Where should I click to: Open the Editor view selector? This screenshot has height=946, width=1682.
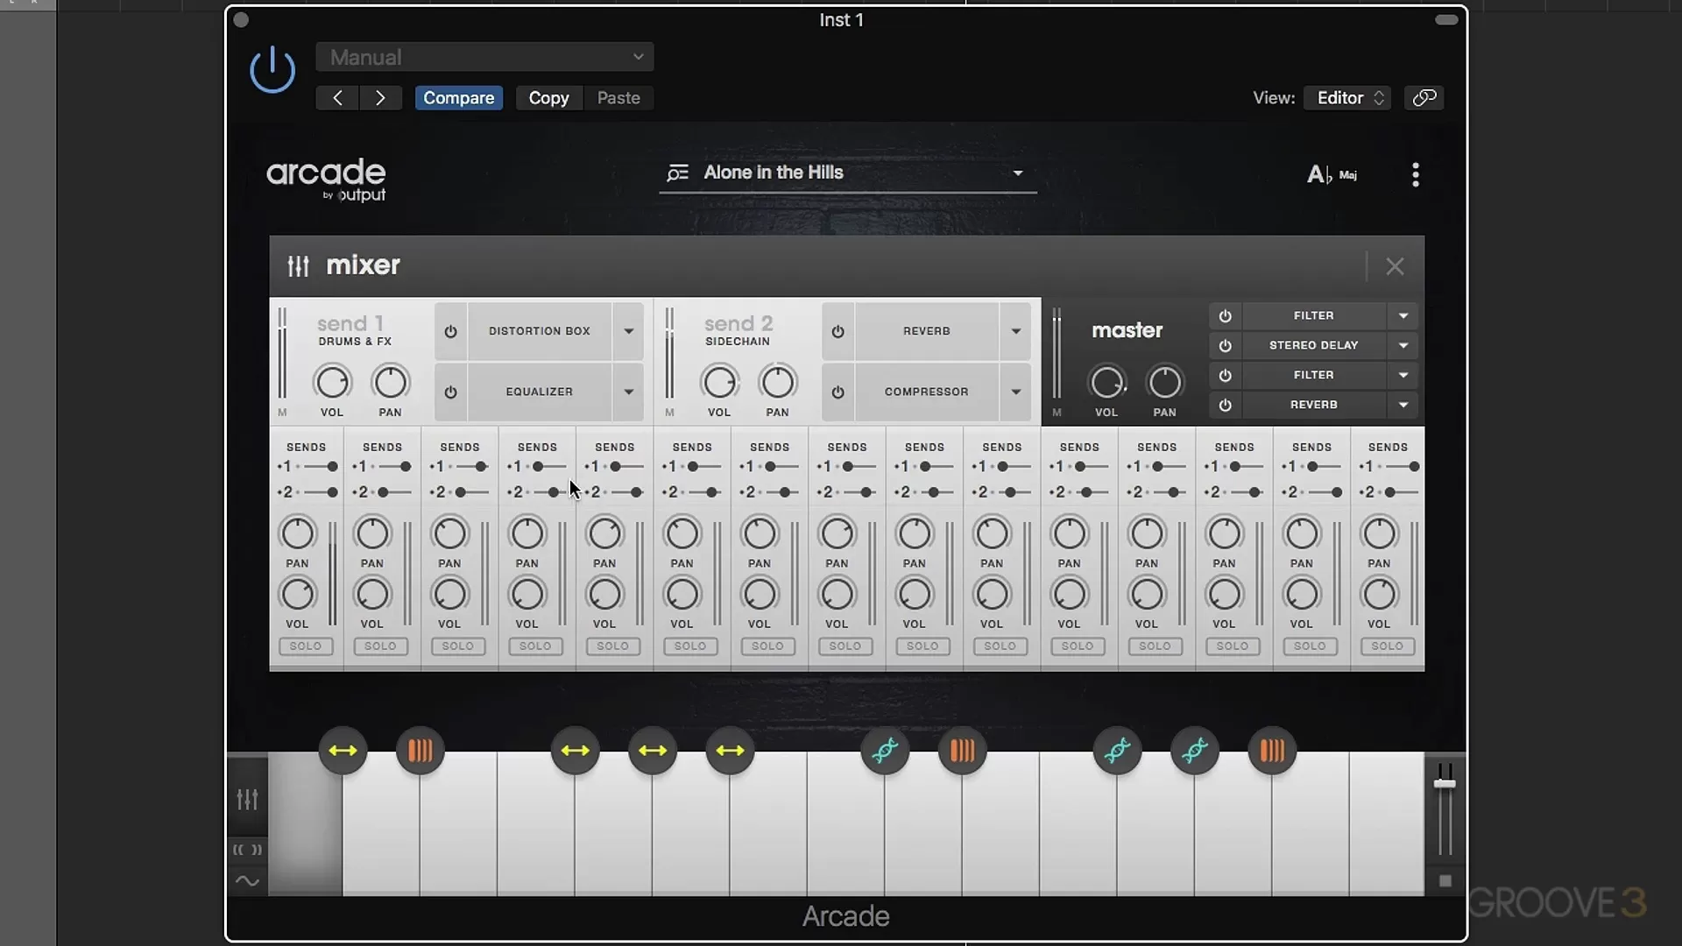point(1347,98)
